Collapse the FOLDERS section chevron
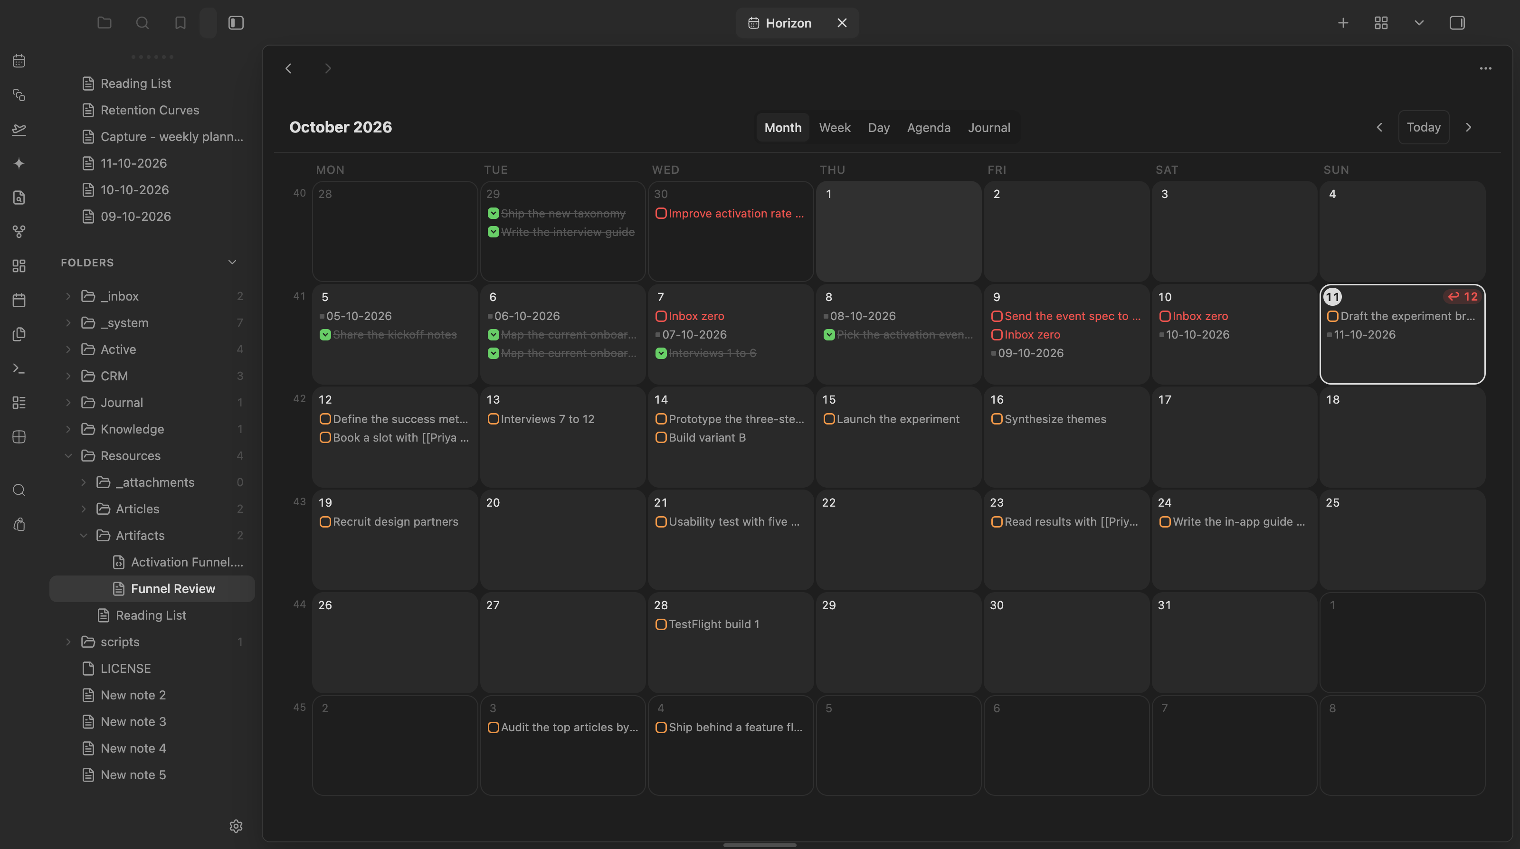This screenshot has width=1520, height=849. pos(232,263)
